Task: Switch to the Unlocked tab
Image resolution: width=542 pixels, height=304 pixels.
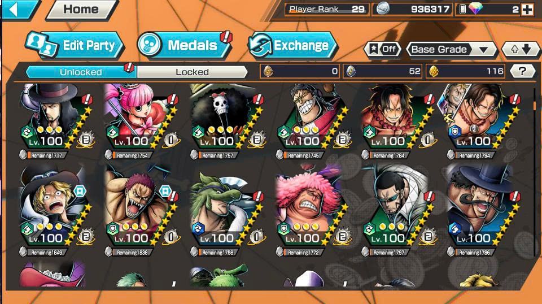Action: pyautogui.click(x=81, y=72)
